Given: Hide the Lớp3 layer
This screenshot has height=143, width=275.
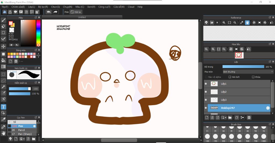Looking at the screenshot, I should (206, 100).
